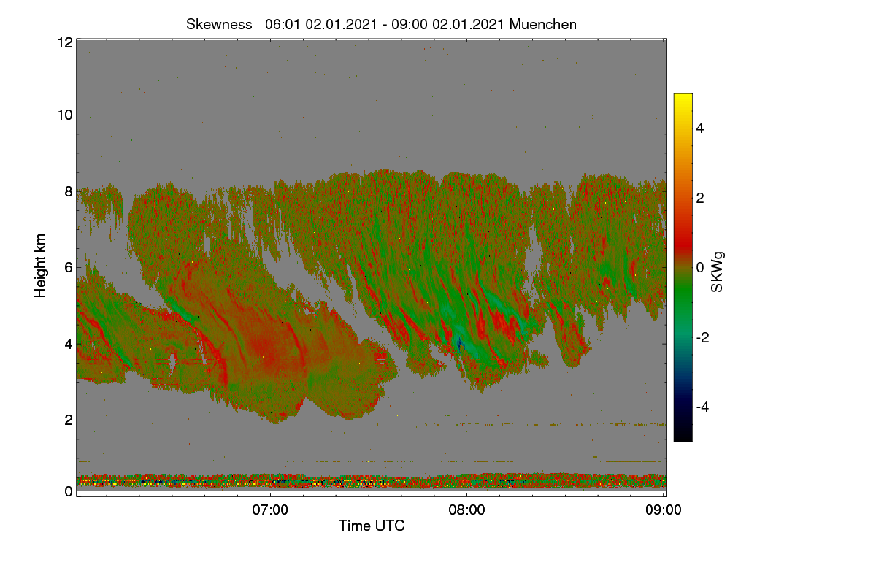Image resolution: width=876 pixels, height=584 pixels.
Task: Click the colorbar tick label -4
Action: pyautogui.click(x=704, y=407)
